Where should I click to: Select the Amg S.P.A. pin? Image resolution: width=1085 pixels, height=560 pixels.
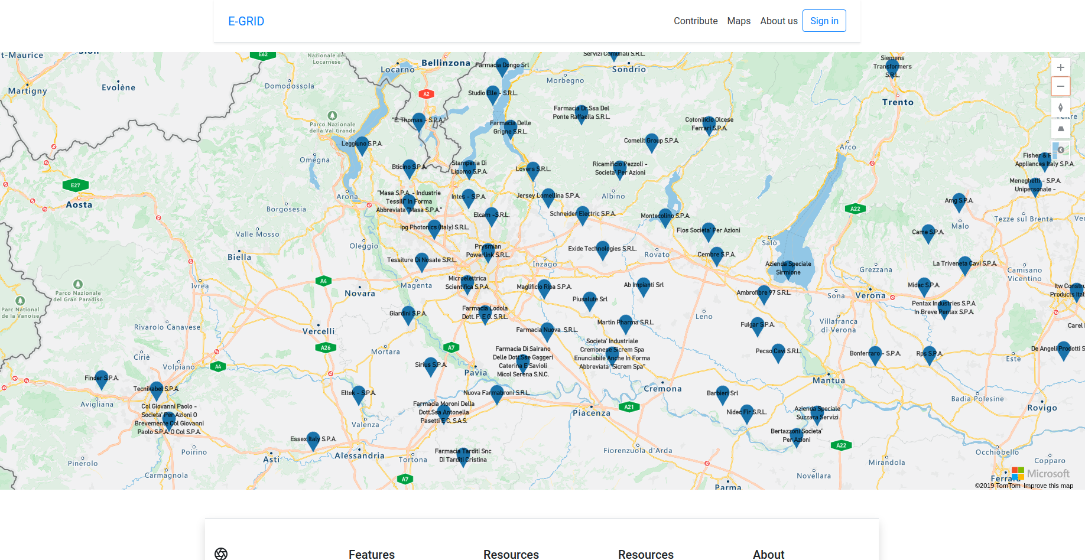(959, 203)
